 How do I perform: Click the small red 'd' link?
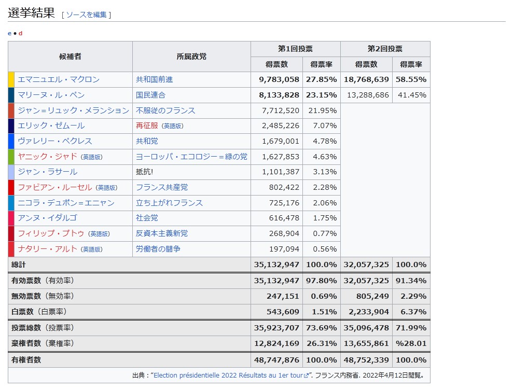tap(21, 33)
